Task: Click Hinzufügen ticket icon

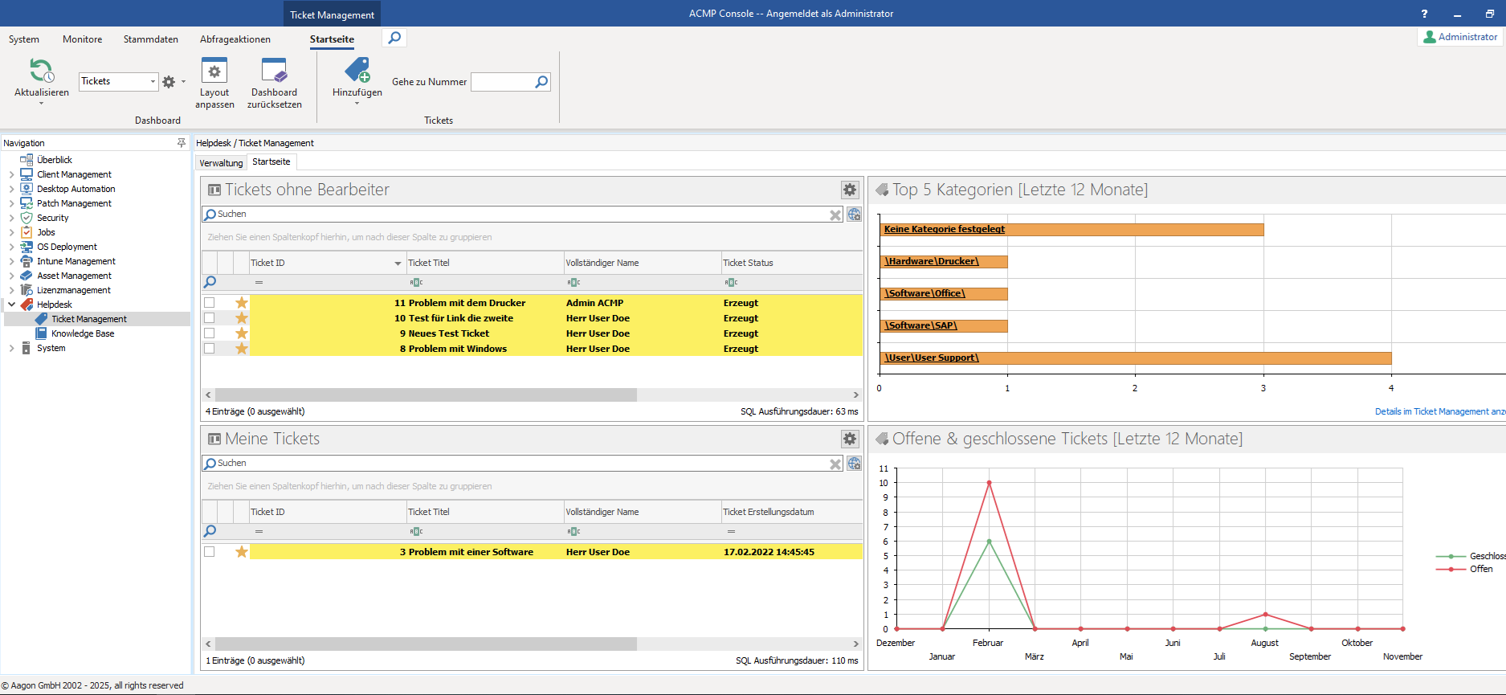Action: 357,72
